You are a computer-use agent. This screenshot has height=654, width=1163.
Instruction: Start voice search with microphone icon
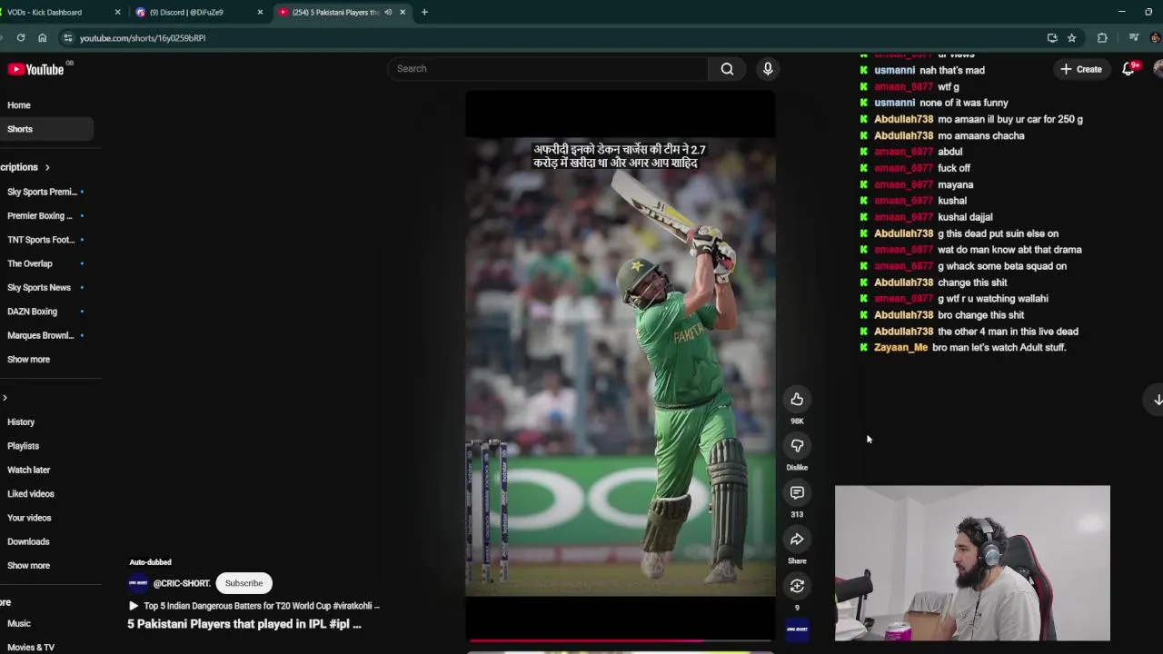pos(768,69)
